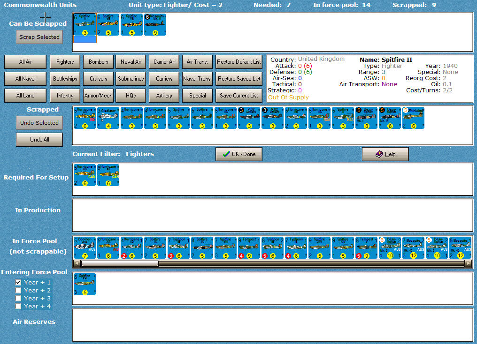Uncheck the Year + 1 checkbox
Image resolution: width=477 pixels, height=344 pixels.
pyautogui.click(x=18, y=282)
